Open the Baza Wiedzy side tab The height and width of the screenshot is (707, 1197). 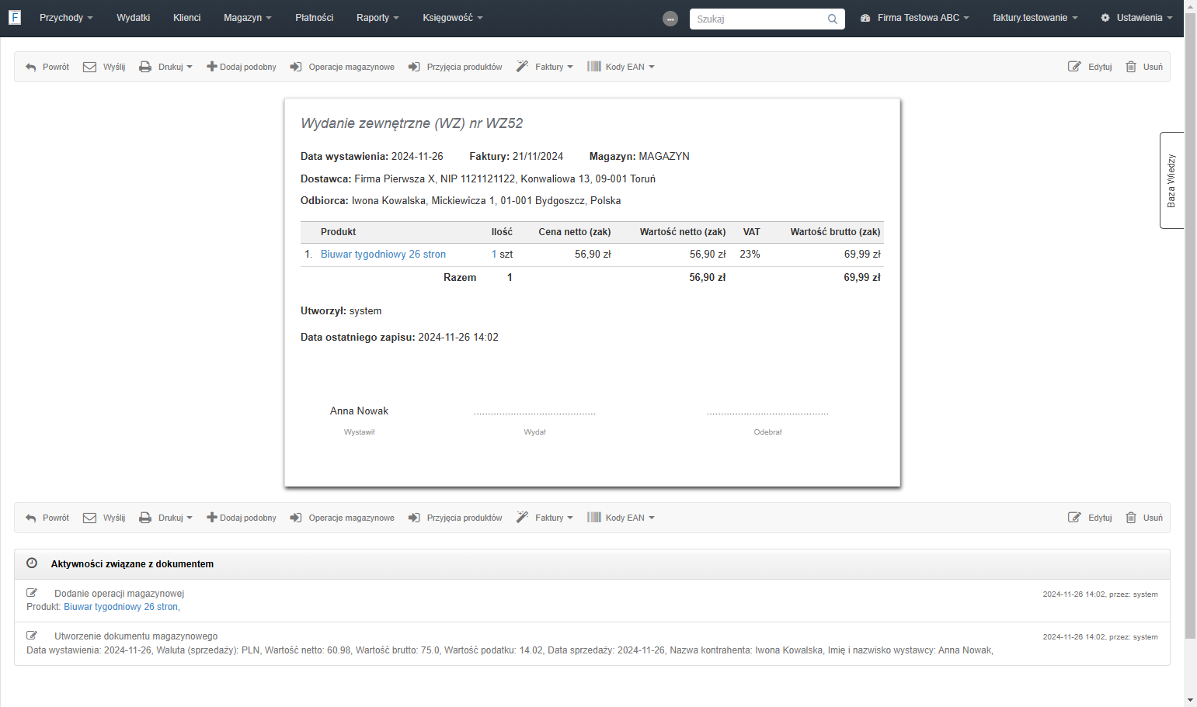pos(1171,180)
